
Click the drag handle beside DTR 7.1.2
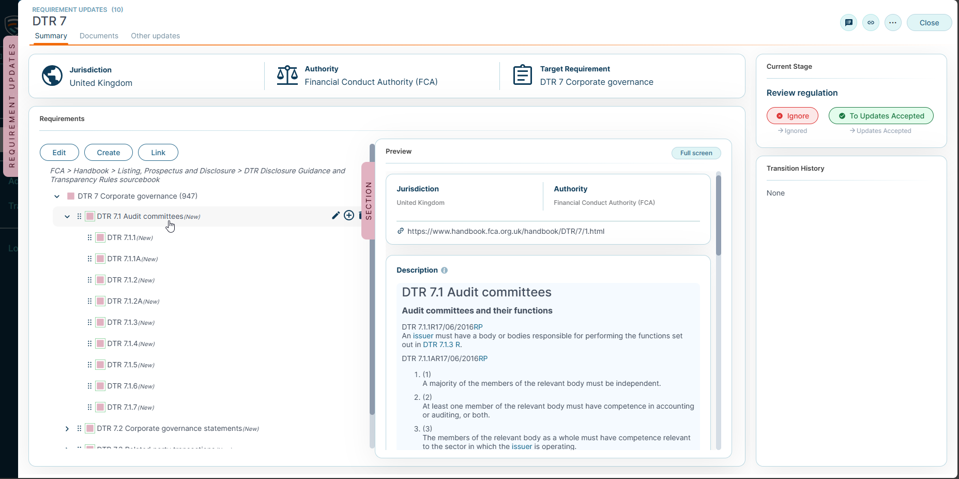[x=89, y=280]
